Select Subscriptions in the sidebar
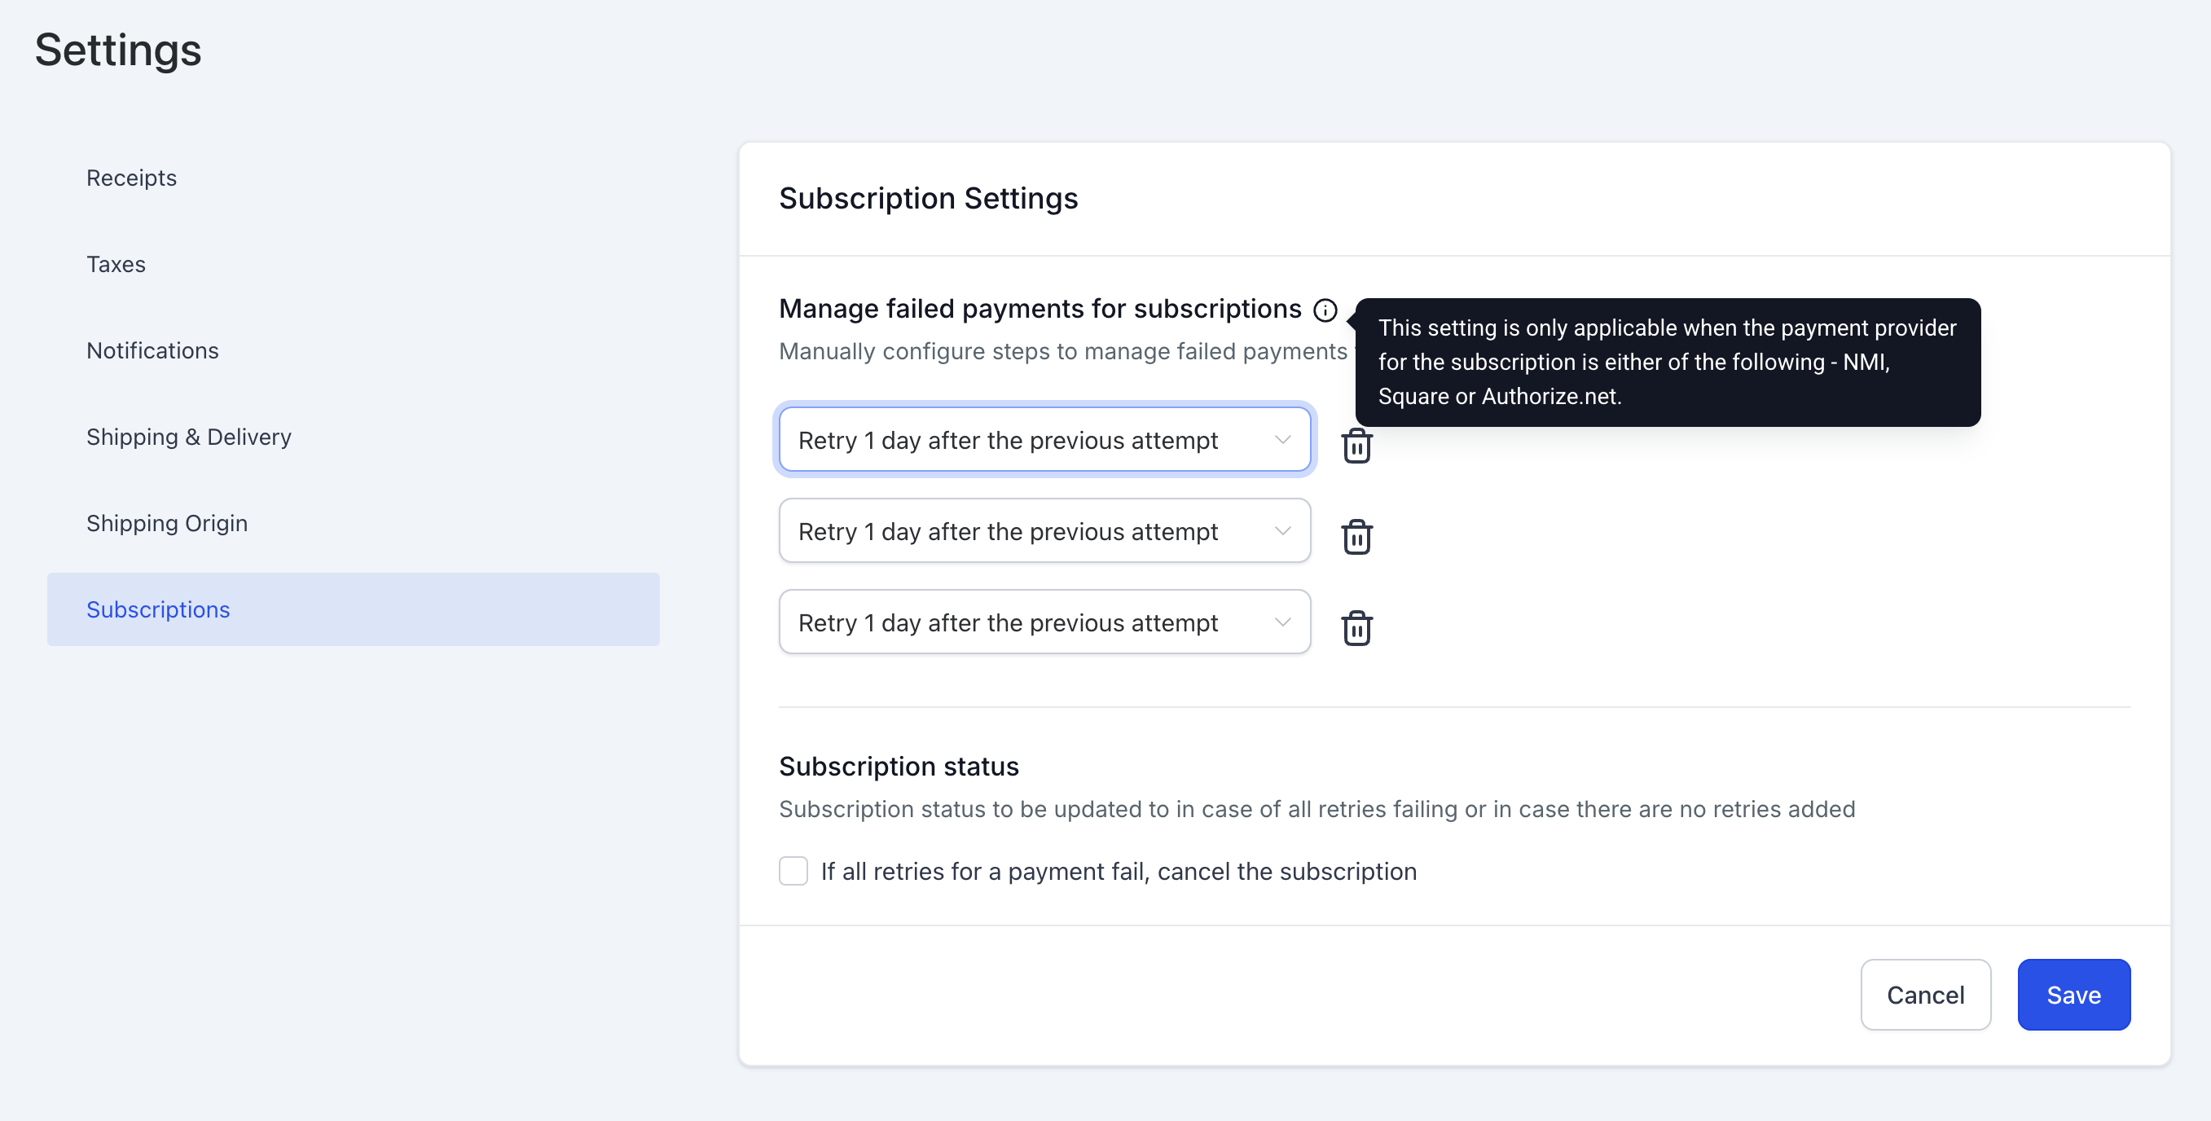This screenshot has height=1121, width=2211. pos(158,609)
